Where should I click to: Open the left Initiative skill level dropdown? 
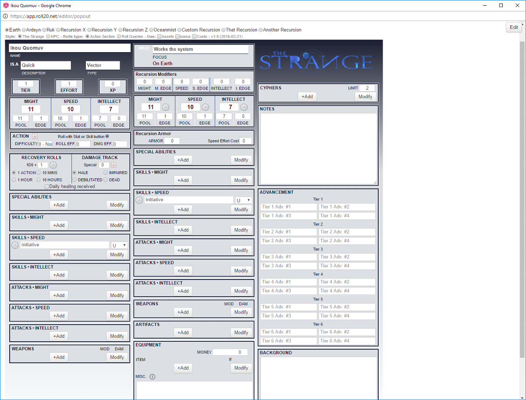tap(119, 245)
